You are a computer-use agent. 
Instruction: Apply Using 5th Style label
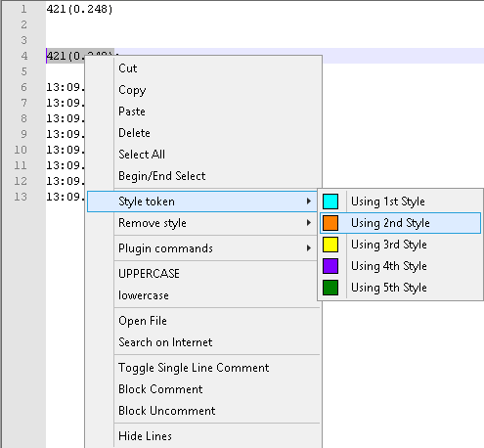tap(389, 288)
